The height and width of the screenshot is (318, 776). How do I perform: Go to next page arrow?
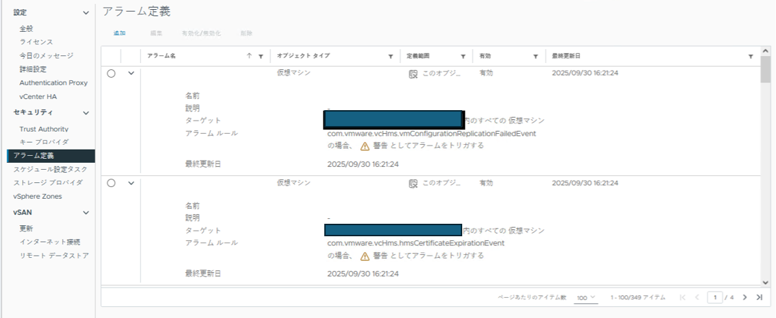click(x=746, y=297)
